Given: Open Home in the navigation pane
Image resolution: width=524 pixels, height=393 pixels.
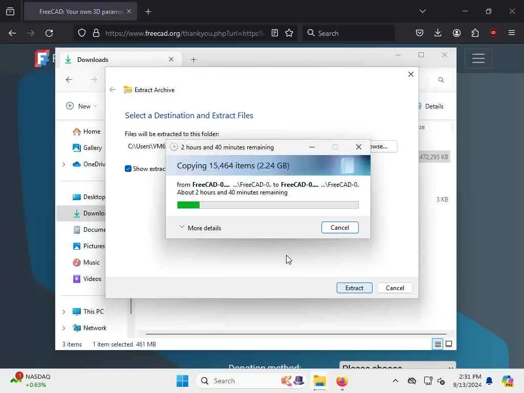Looking at the screenshot, I should coord(86,132).
